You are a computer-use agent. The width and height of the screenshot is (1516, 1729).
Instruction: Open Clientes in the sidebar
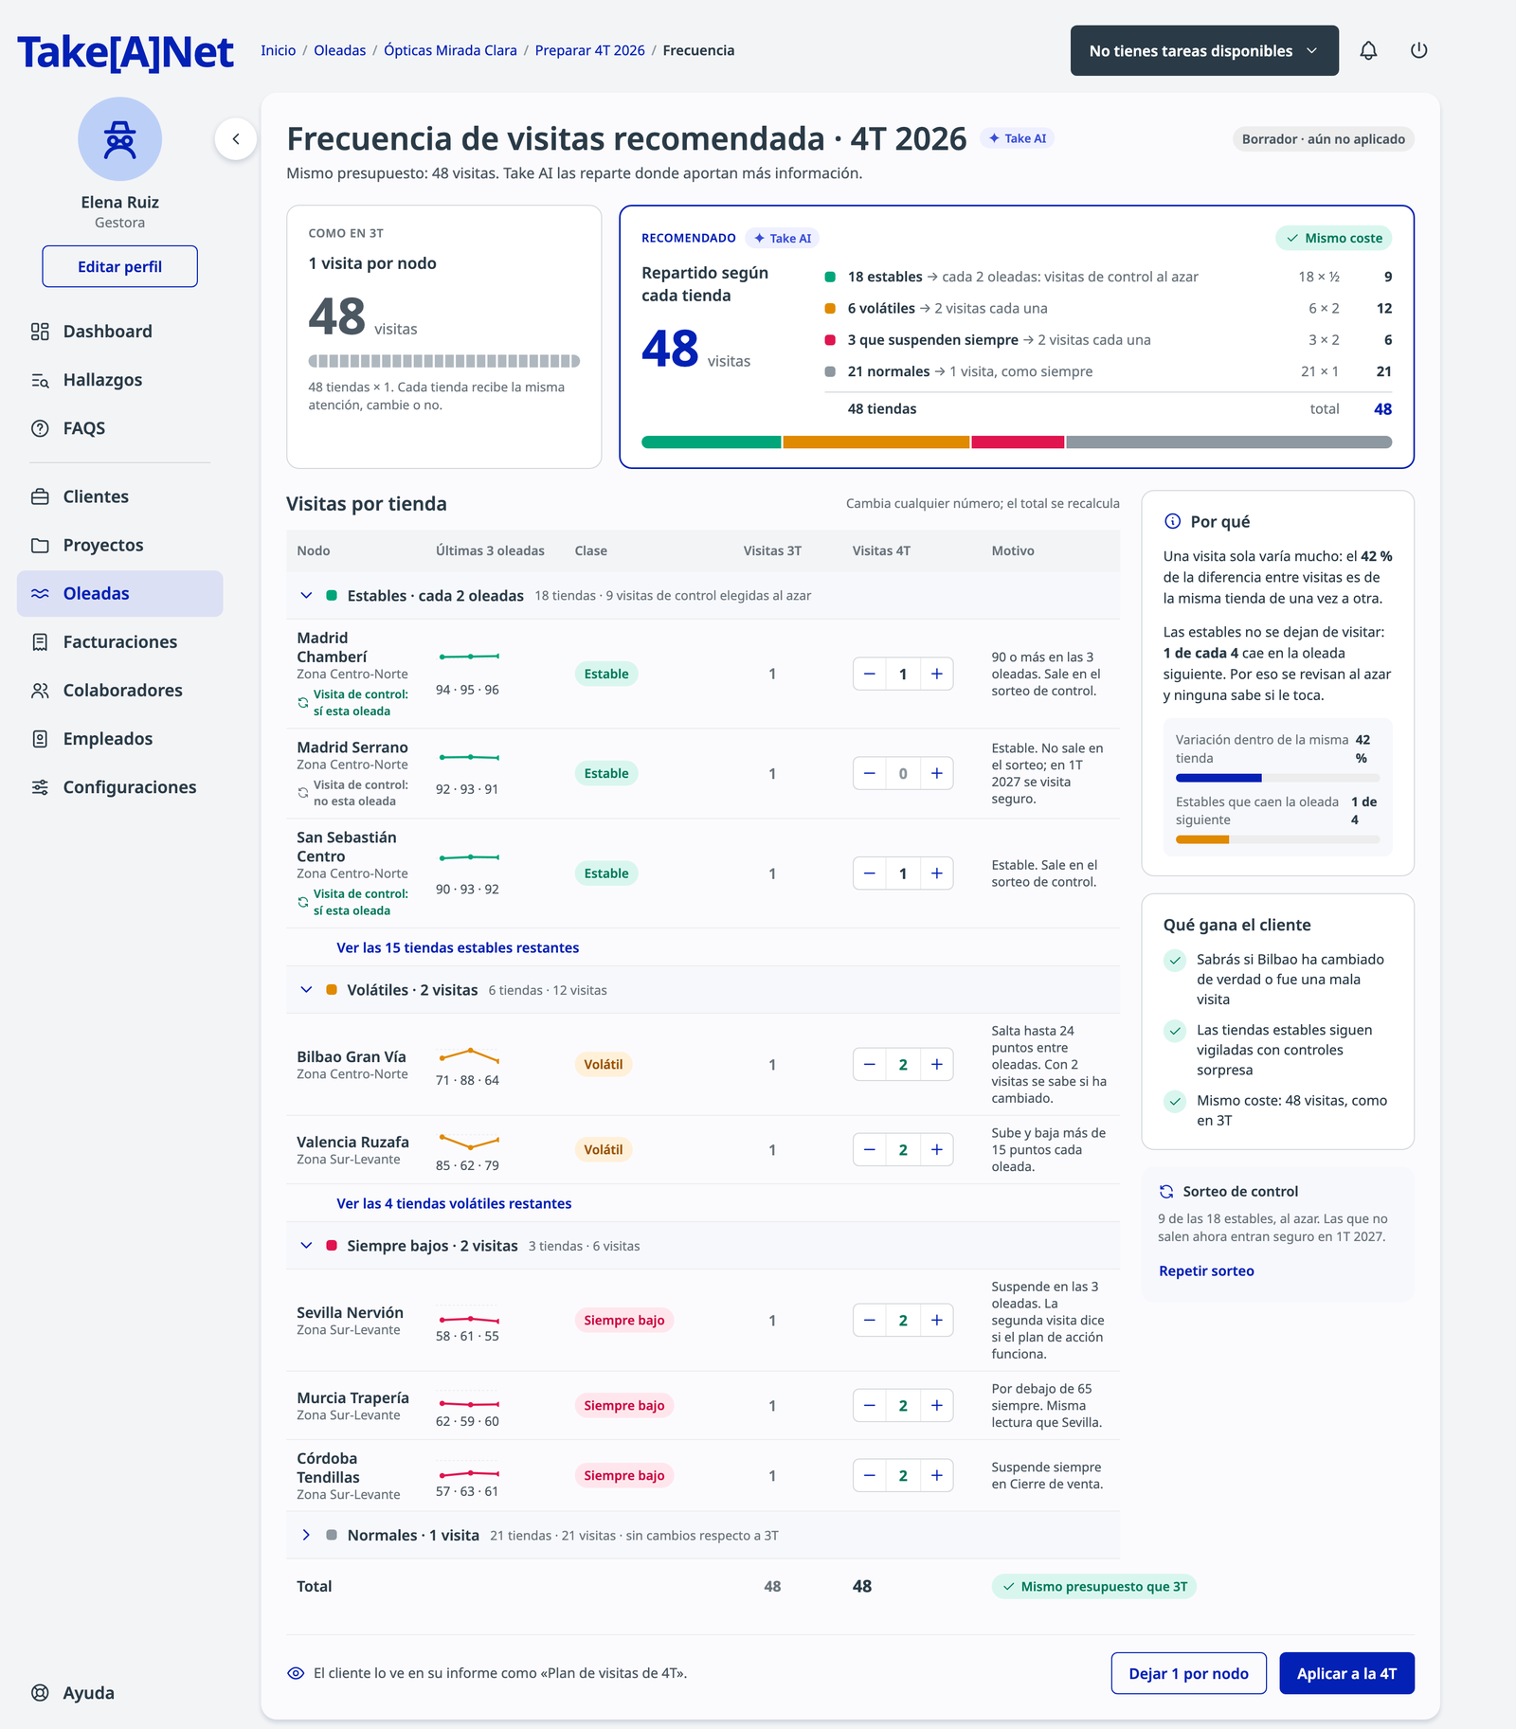pos(119,496)
